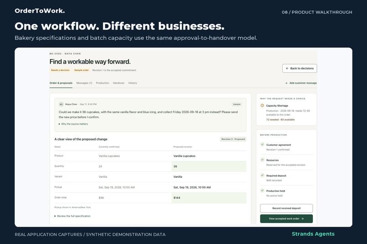The image size is (367, 244).
Task: Click OrderToWork logo text
Action: (40, 11)
